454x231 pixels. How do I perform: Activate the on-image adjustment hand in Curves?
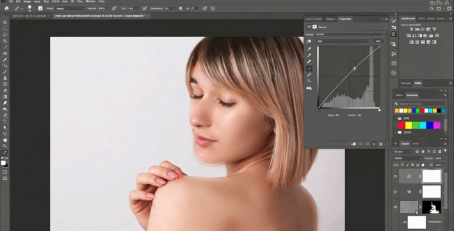point(309,42)
